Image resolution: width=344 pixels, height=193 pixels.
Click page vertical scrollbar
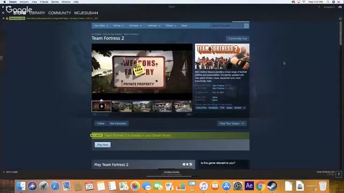340,33
